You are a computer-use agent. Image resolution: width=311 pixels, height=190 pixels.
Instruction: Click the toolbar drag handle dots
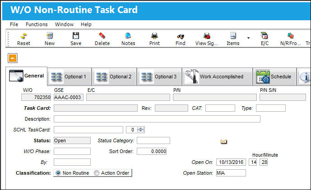[8, 39]
